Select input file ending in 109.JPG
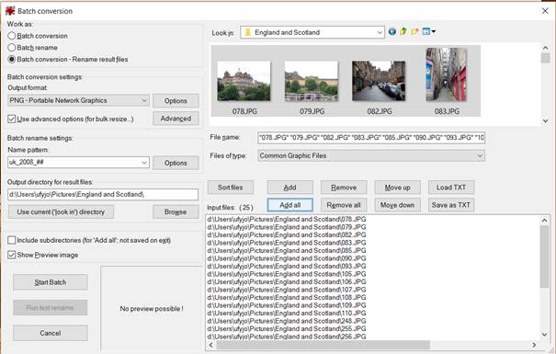The image size is (556, 354). point(287,305)
